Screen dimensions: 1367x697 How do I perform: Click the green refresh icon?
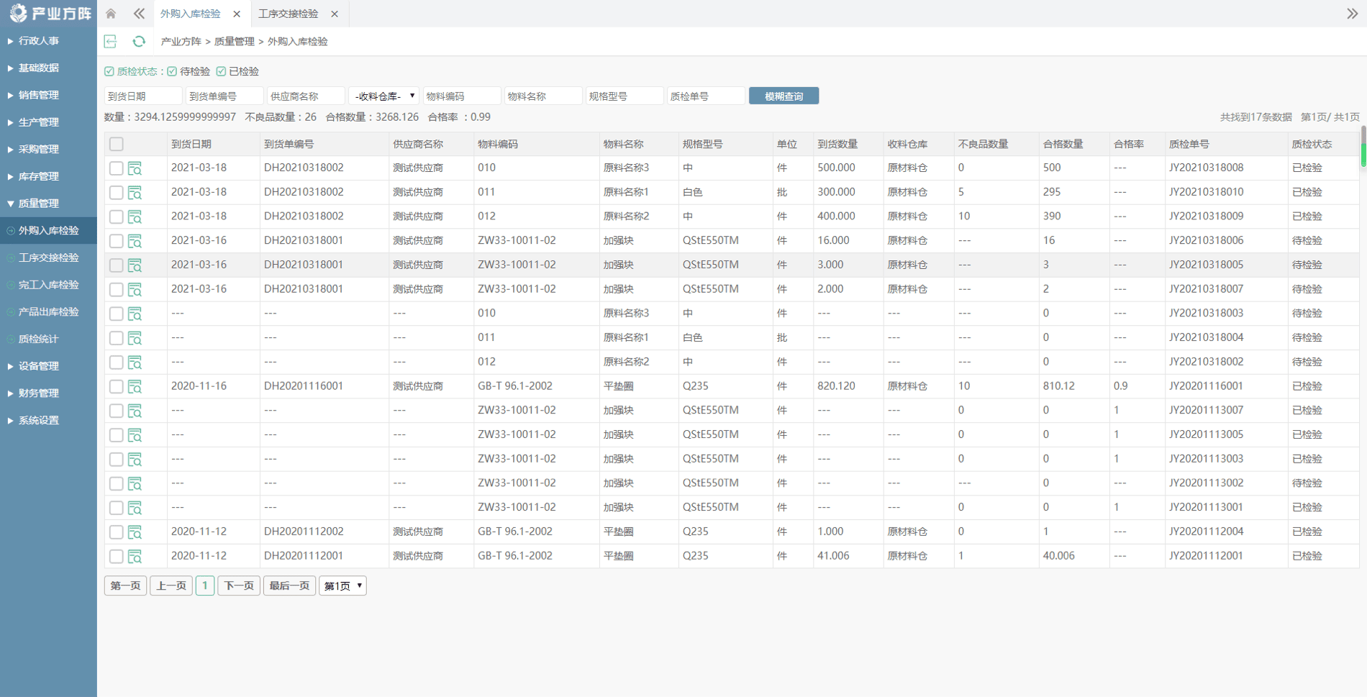point(139,42)
